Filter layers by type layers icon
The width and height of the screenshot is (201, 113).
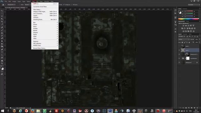pyautogui.click(x=192, y=36)
